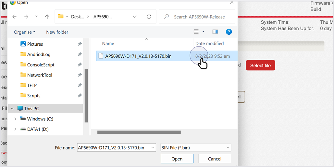The height and width of the screenshot is (167, 334).
Task: Click the 8/2/2023 9:52 am date cell
Action: point(213,56)
